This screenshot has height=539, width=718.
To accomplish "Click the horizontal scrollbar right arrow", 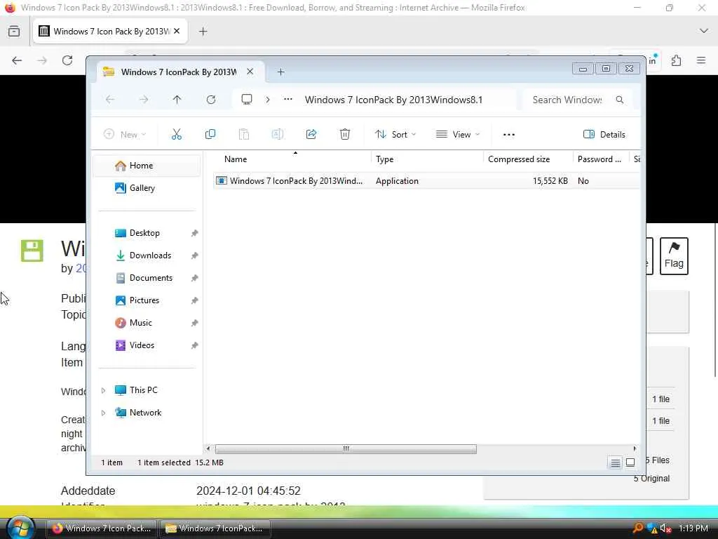I will [635, 448].
